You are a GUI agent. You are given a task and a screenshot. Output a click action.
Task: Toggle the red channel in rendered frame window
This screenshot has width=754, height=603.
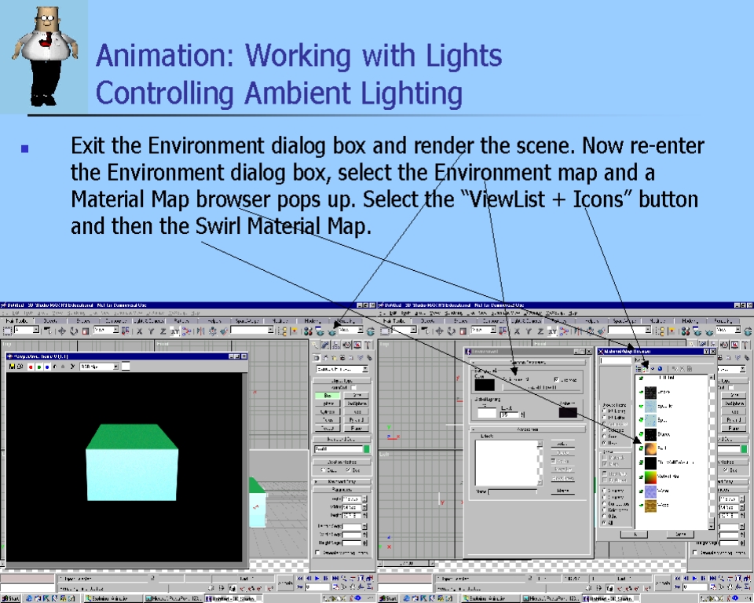pyautogui.click(x=31, y=366)
